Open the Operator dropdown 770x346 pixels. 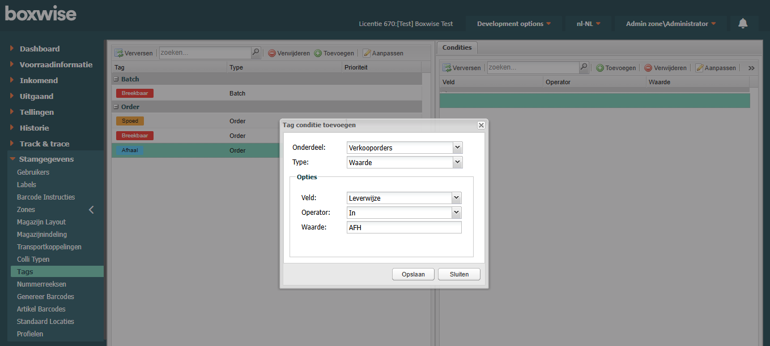point(456,213)
